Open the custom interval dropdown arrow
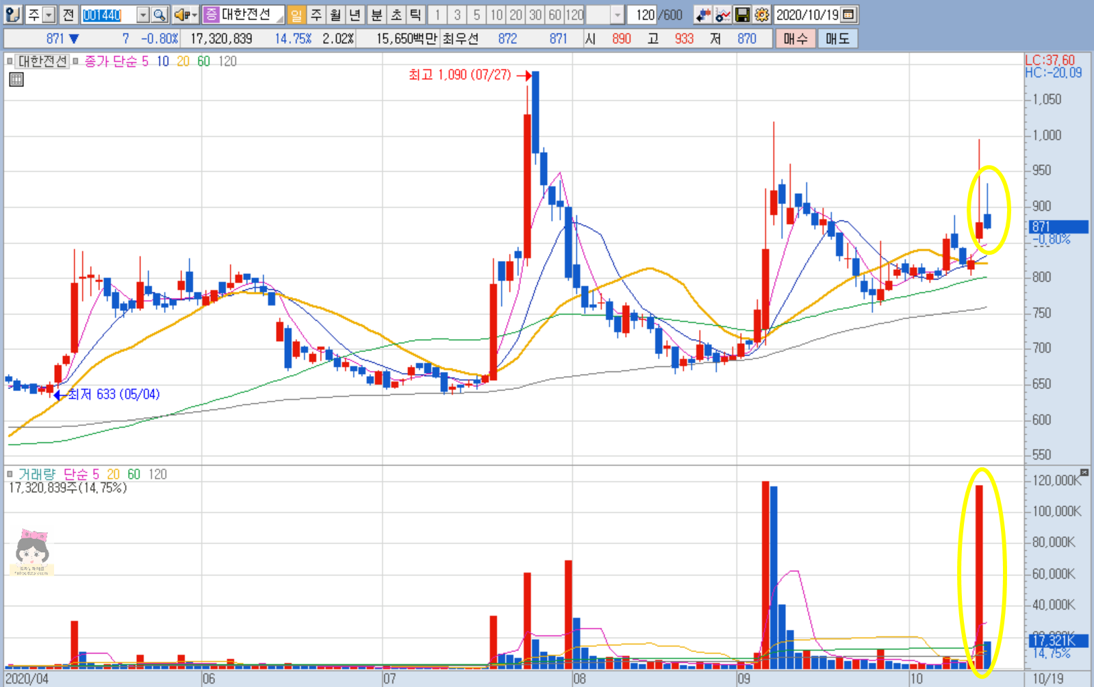 point(617,14)
